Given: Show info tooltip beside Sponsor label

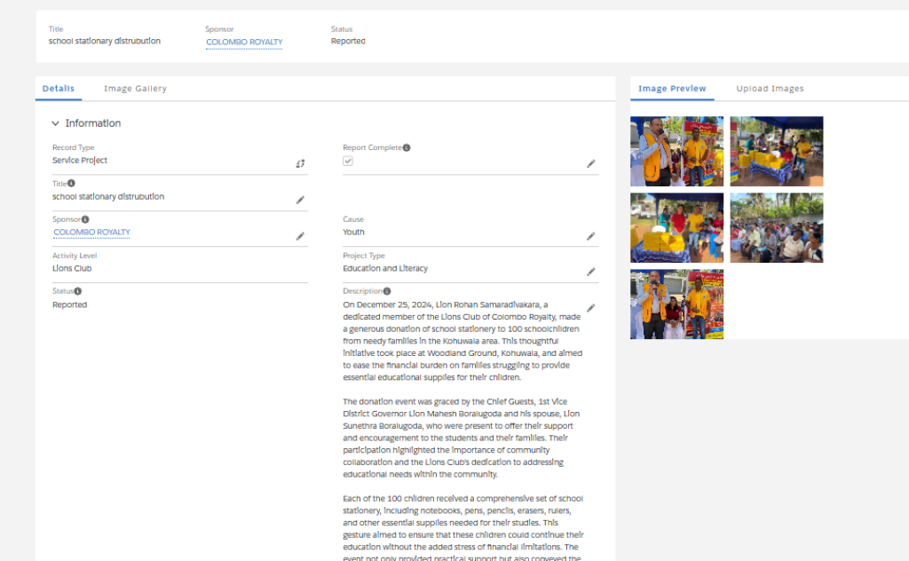Looking at the screenshot, I should (x=85, y=219).
